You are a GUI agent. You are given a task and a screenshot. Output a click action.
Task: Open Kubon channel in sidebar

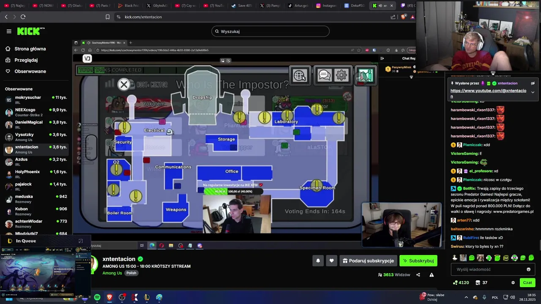(36, 211)
